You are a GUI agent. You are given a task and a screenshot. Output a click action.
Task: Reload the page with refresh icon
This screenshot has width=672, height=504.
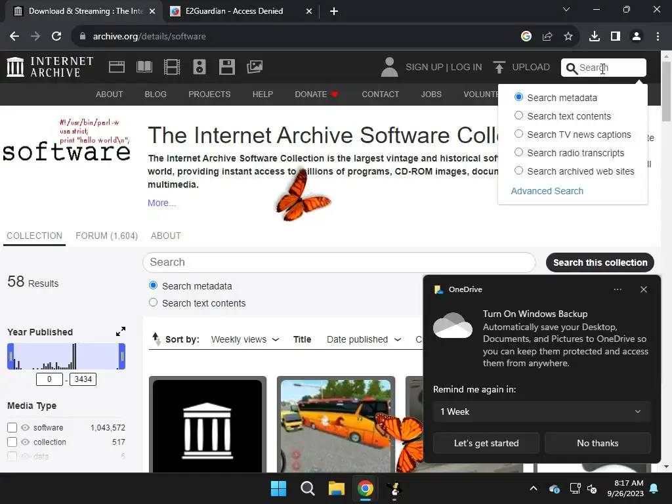[56, 37]
